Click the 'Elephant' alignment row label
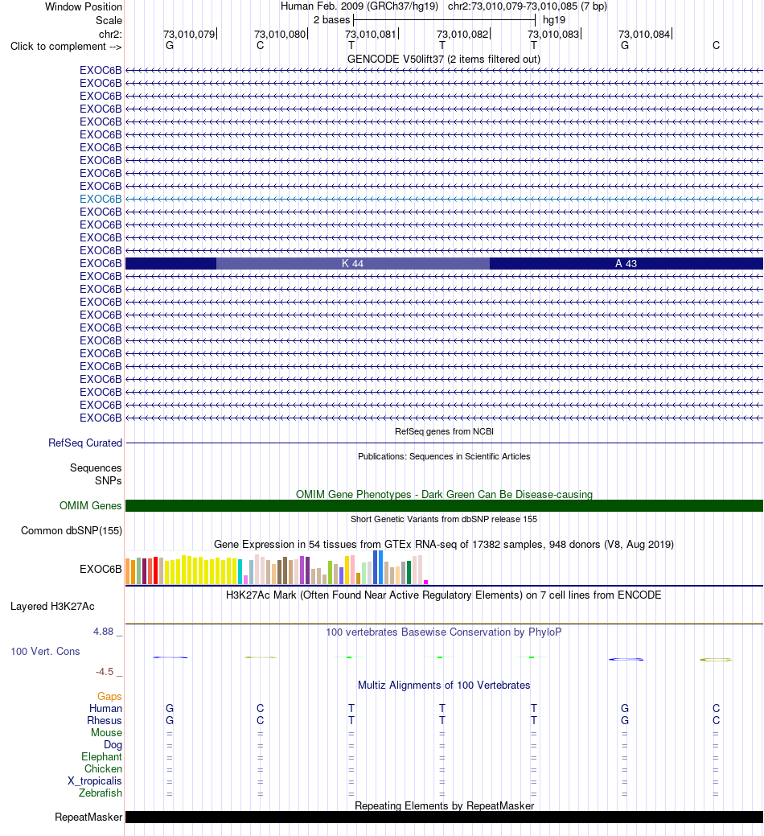Screen dimensions: 764x836 pos(102,756)
